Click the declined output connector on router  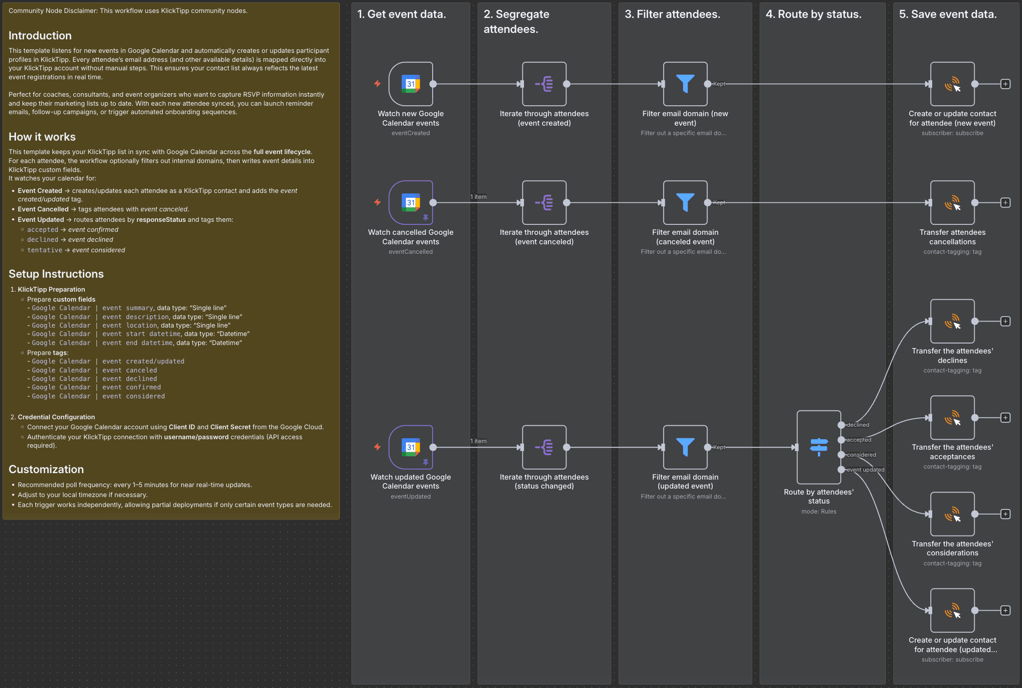[x=841, y=425]
